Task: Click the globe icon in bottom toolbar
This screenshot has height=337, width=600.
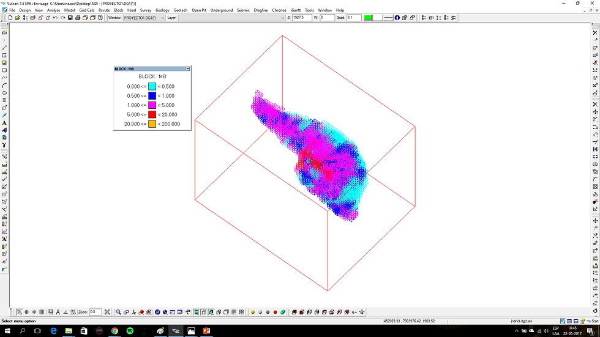Action: tap(165, 312)
